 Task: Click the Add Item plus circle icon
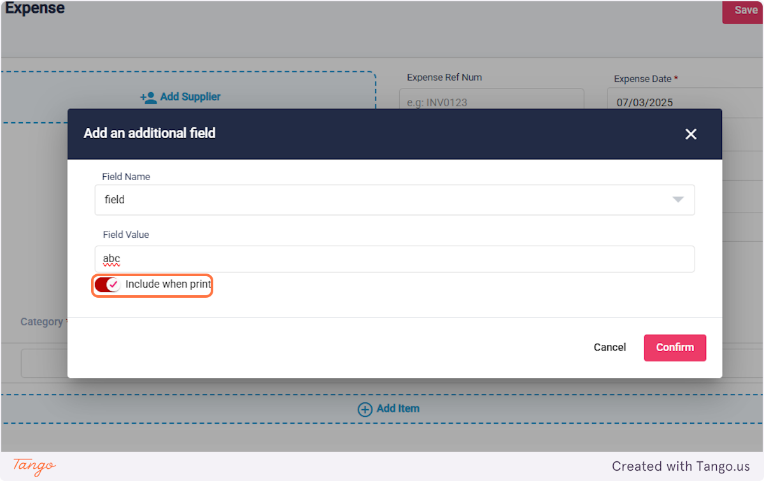point(365,409)
